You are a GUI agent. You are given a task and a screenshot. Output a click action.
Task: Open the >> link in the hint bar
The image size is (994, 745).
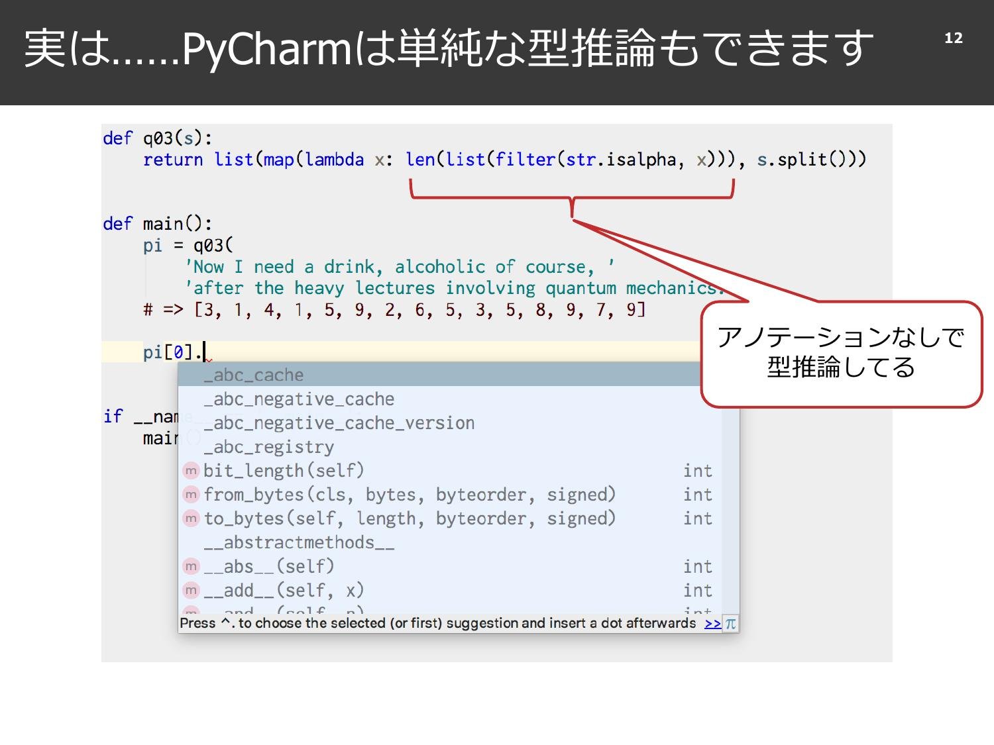[x=712, y=622]
